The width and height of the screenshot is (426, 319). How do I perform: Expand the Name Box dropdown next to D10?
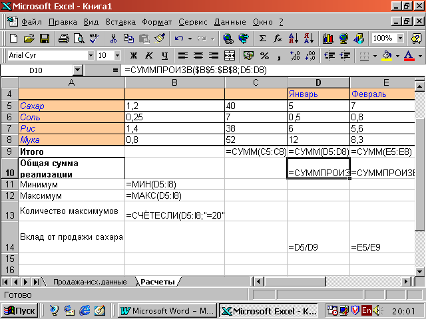(77, 70)
